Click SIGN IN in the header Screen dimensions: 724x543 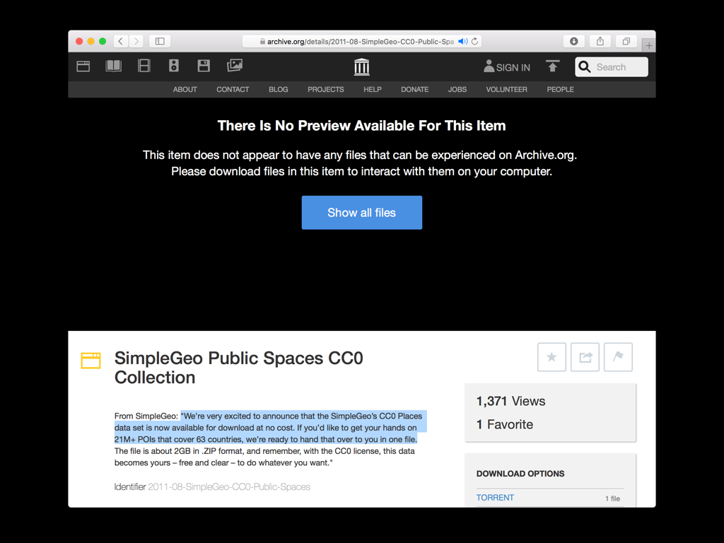(506, 67)
